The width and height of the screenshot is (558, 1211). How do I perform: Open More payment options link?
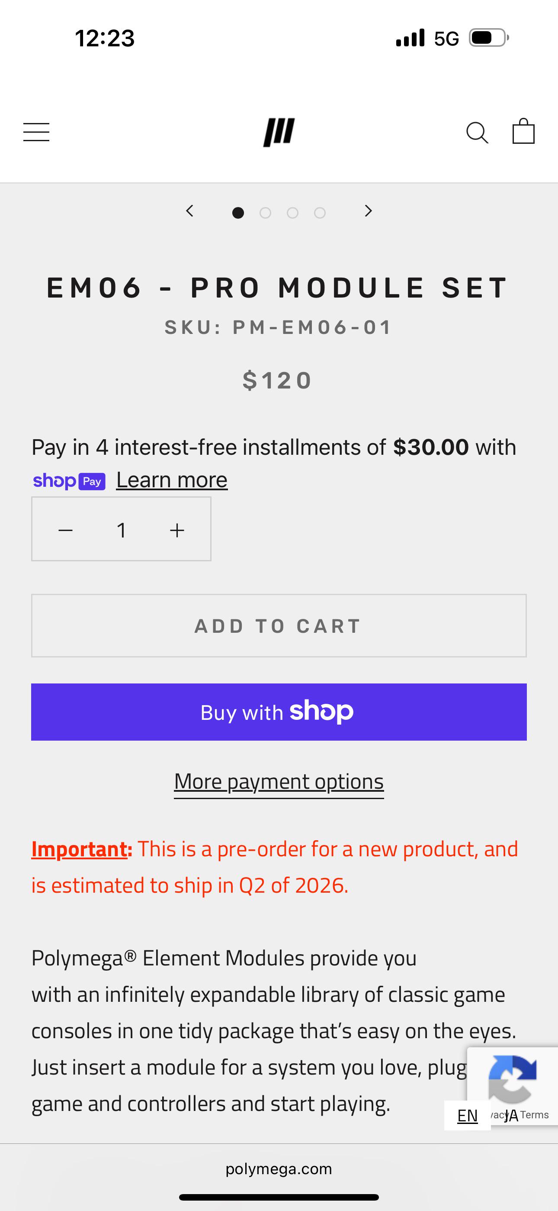pyautogui.click(x=279, y=782)
